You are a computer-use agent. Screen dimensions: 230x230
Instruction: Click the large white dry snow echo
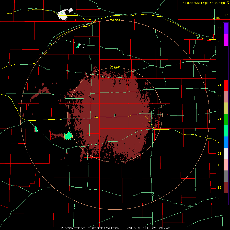63,15
